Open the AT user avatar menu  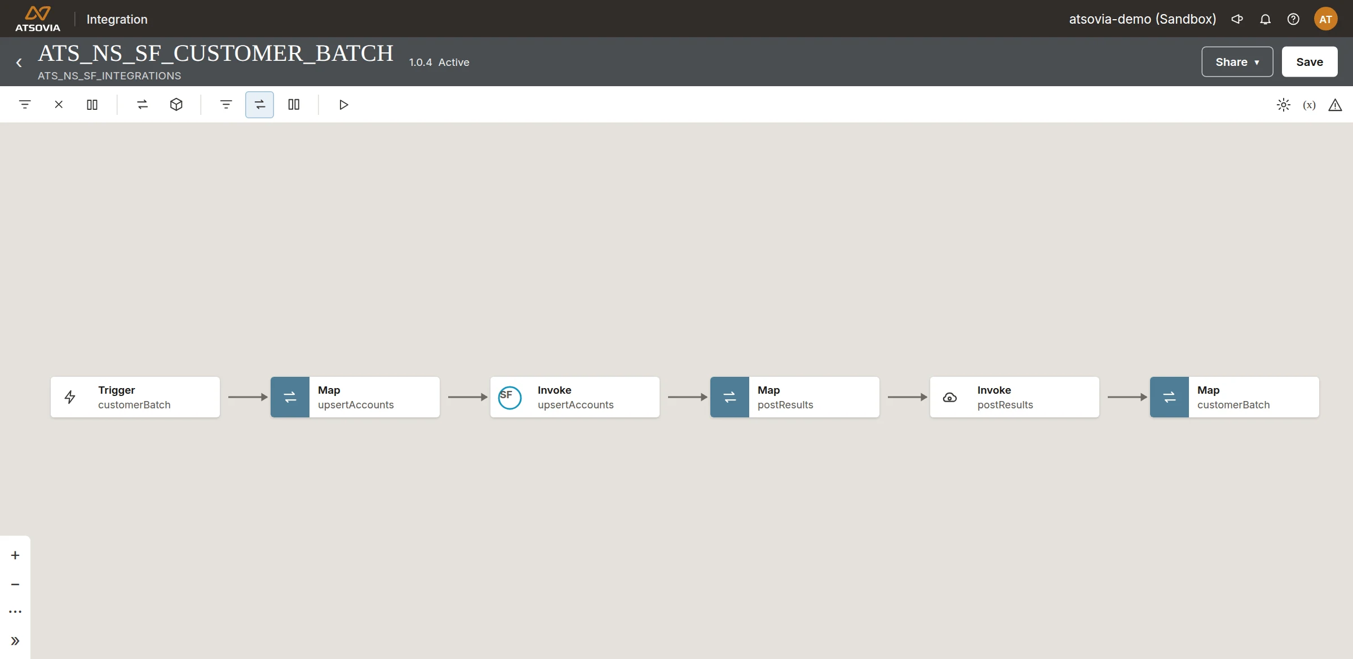tap(1325, 19)
